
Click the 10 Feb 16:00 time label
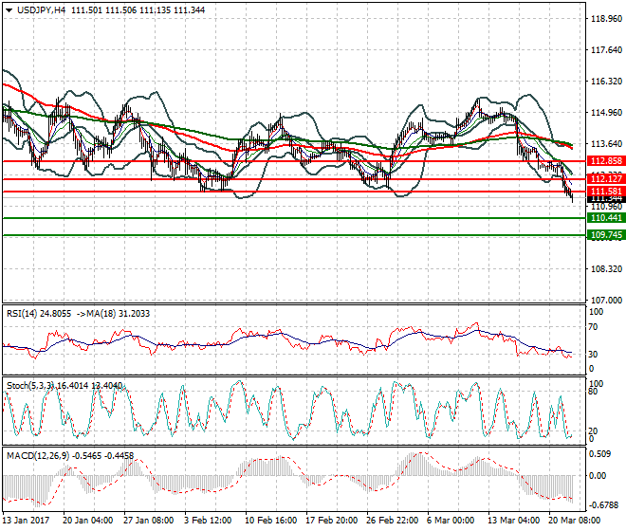pyautogui.click(x=269, y=521)
